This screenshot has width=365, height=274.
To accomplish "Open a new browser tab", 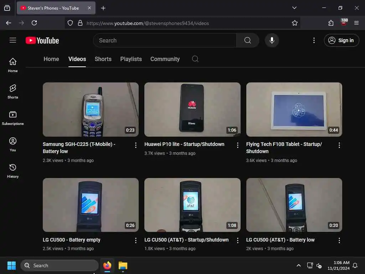I will tap(103, 8).
